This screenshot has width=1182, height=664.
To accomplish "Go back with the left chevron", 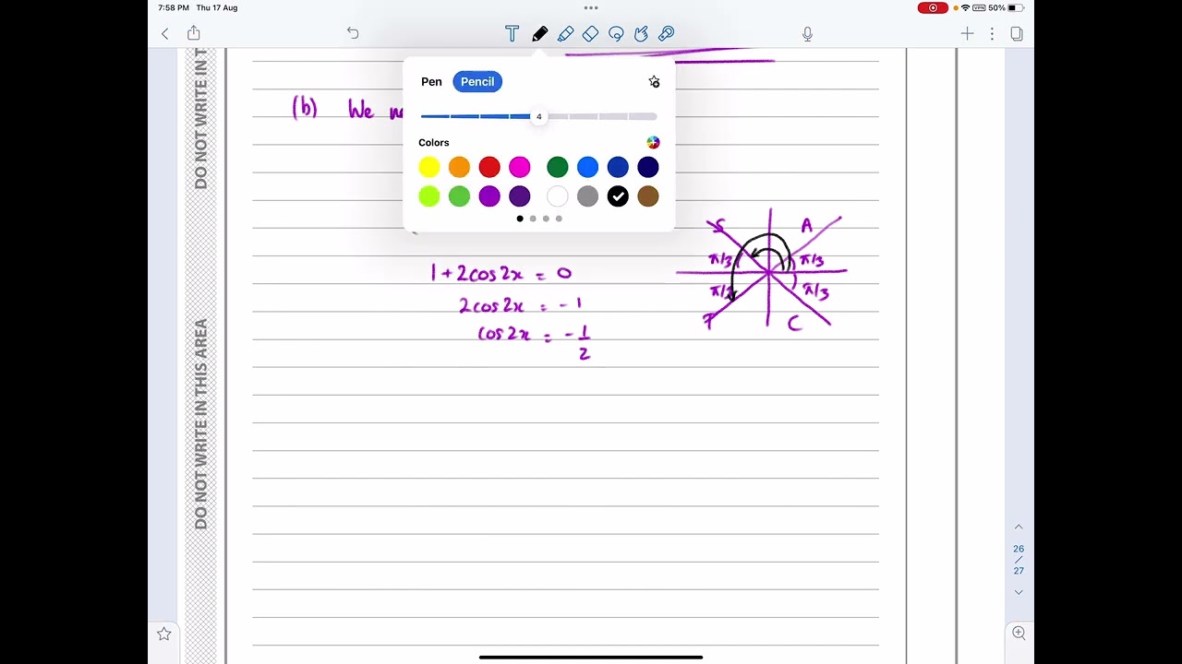I will (165, 34).
